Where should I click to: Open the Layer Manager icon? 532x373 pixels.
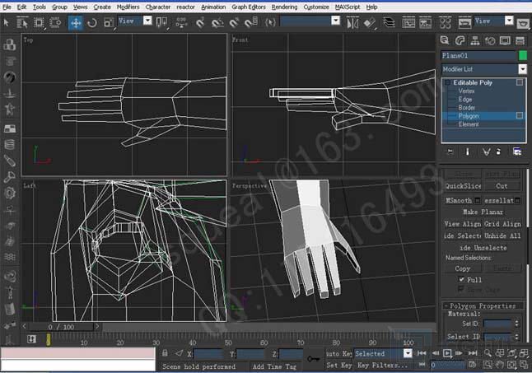click(389, 23)
